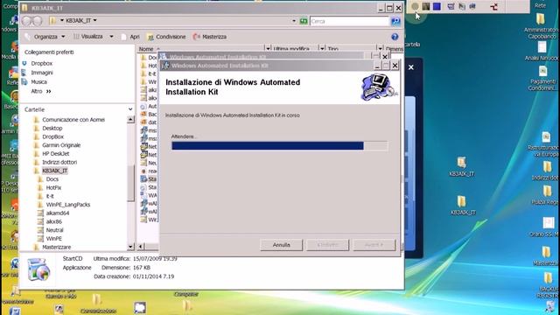This screenshot has width=560, height=315.
Task: Open Tipo column filter dropdown
Action: pos(380,49)
